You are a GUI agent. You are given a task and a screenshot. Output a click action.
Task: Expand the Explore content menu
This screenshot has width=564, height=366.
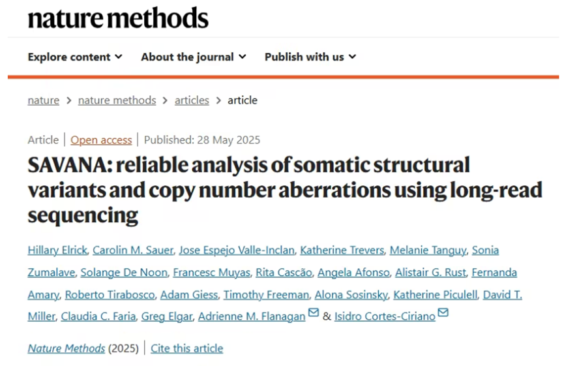coord(75,57)
